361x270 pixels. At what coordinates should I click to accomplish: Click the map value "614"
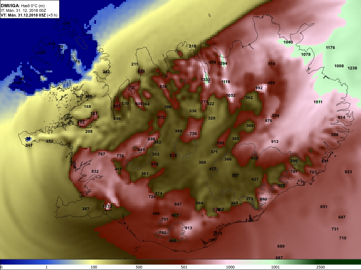tap(342, 117)
